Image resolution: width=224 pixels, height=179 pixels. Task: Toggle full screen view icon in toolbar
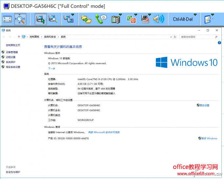7,19
